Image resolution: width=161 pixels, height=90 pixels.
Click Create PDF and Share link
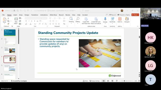(x=86, y=21)
